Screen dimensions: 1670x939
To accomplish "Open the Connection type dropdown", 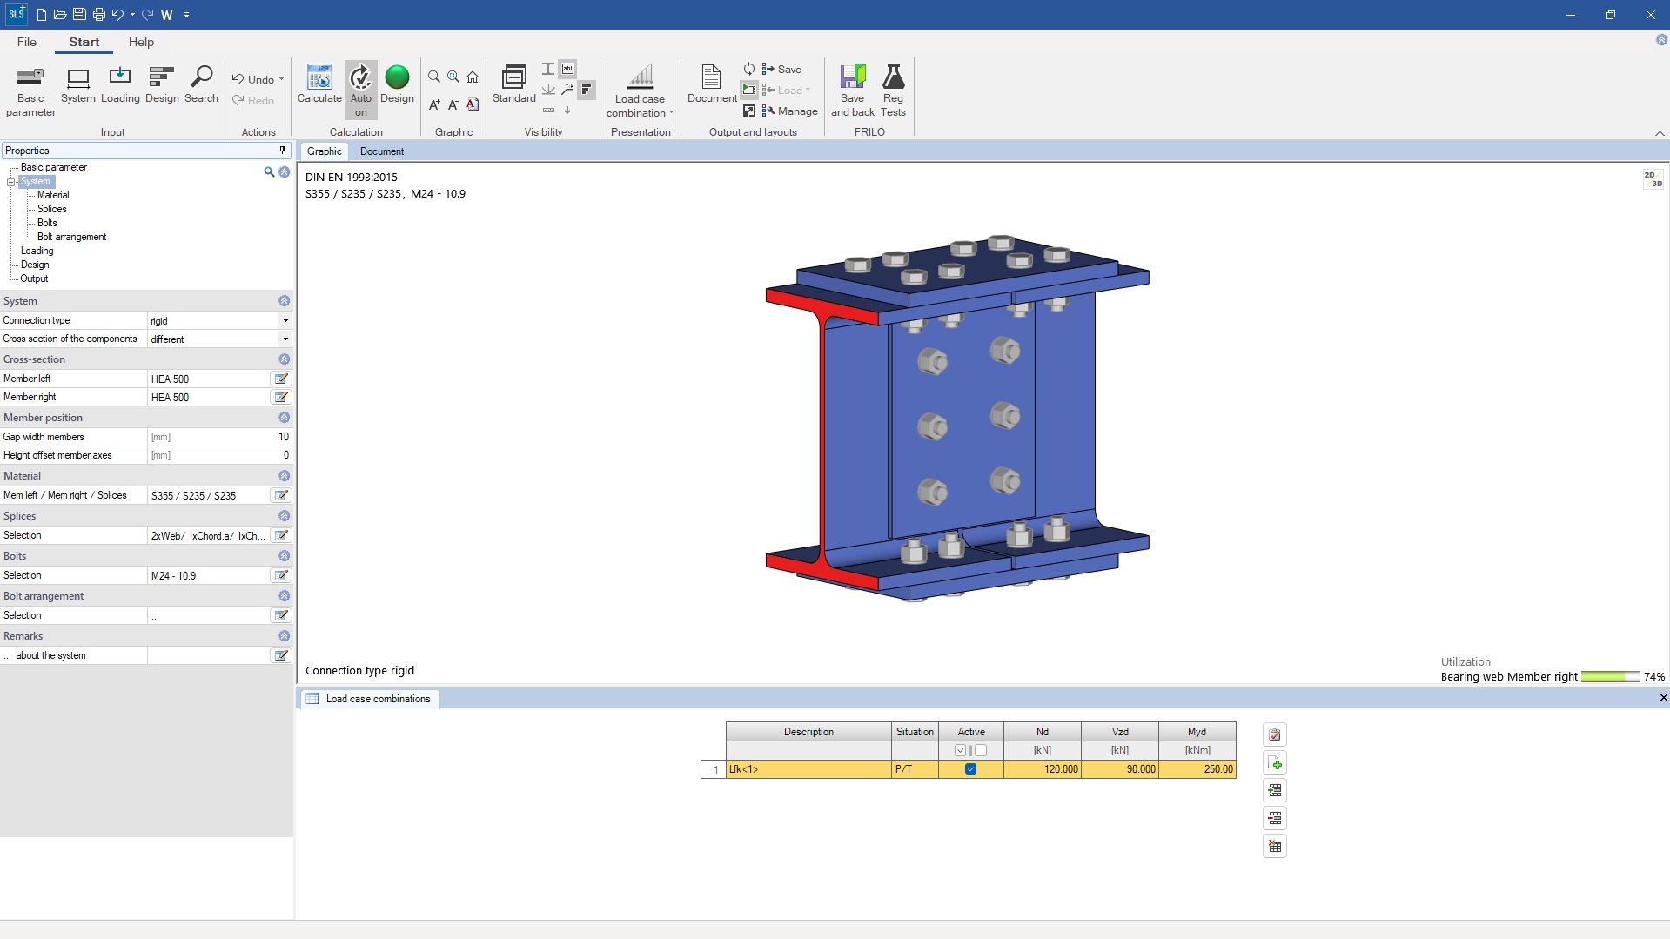I will click(285, 321).
